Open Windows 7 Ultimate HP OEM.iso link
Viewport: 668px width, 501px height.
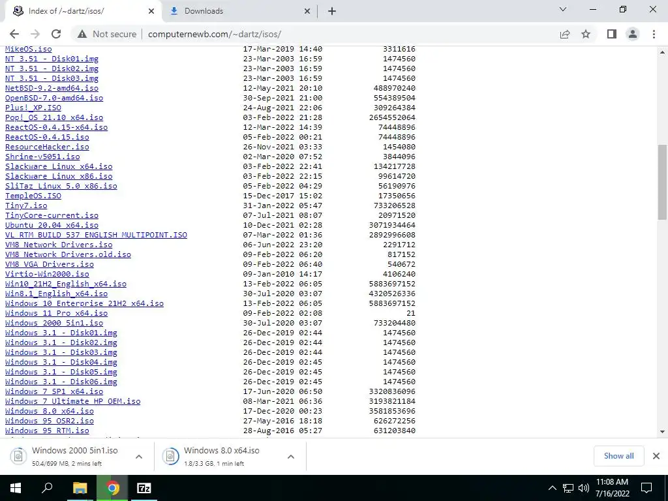tap(73, 402)
